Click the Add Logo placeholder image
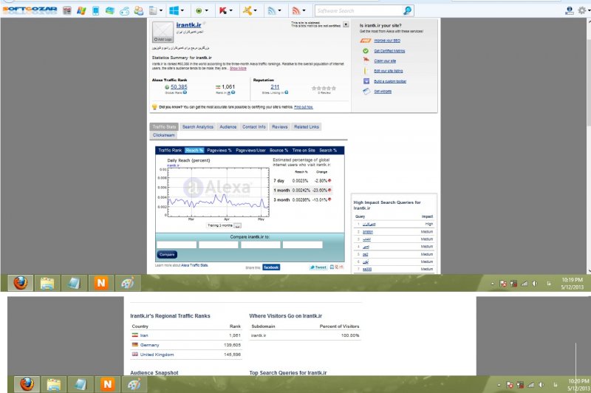Image resolution: width=591 pixels, height=393 pixels. coord(163,32)
